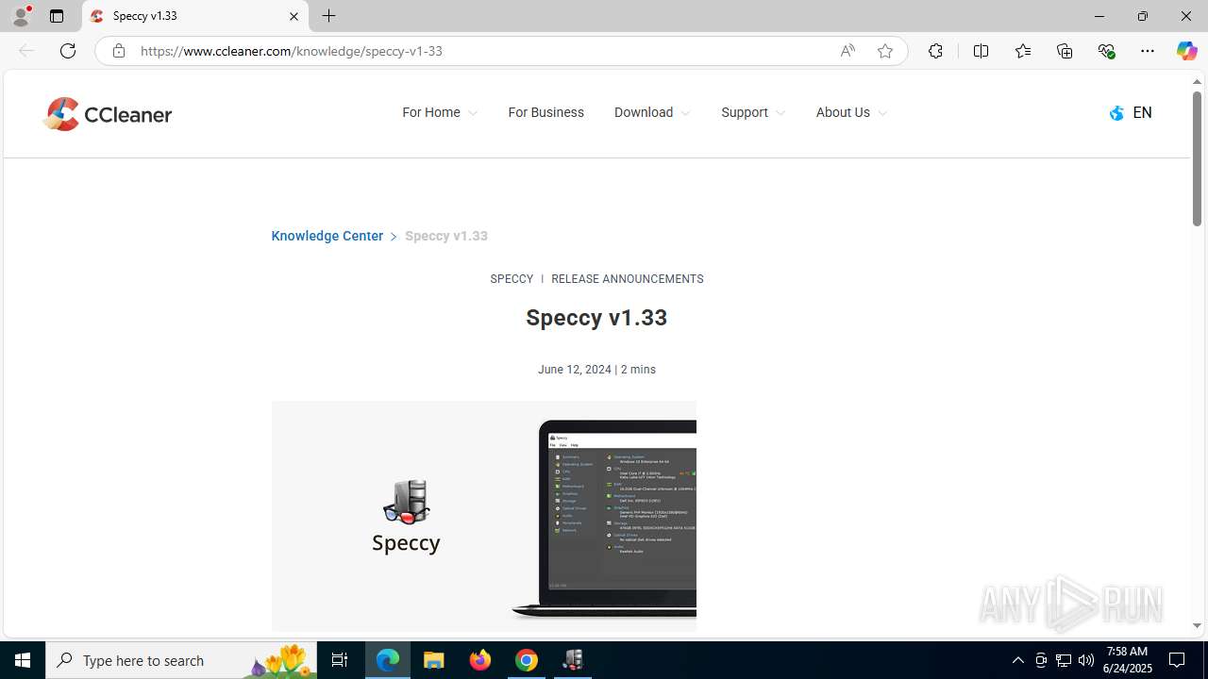Screen dimensions: 1208x679
Task: Add this page to favorites
Action: click(x=884, y=51)
